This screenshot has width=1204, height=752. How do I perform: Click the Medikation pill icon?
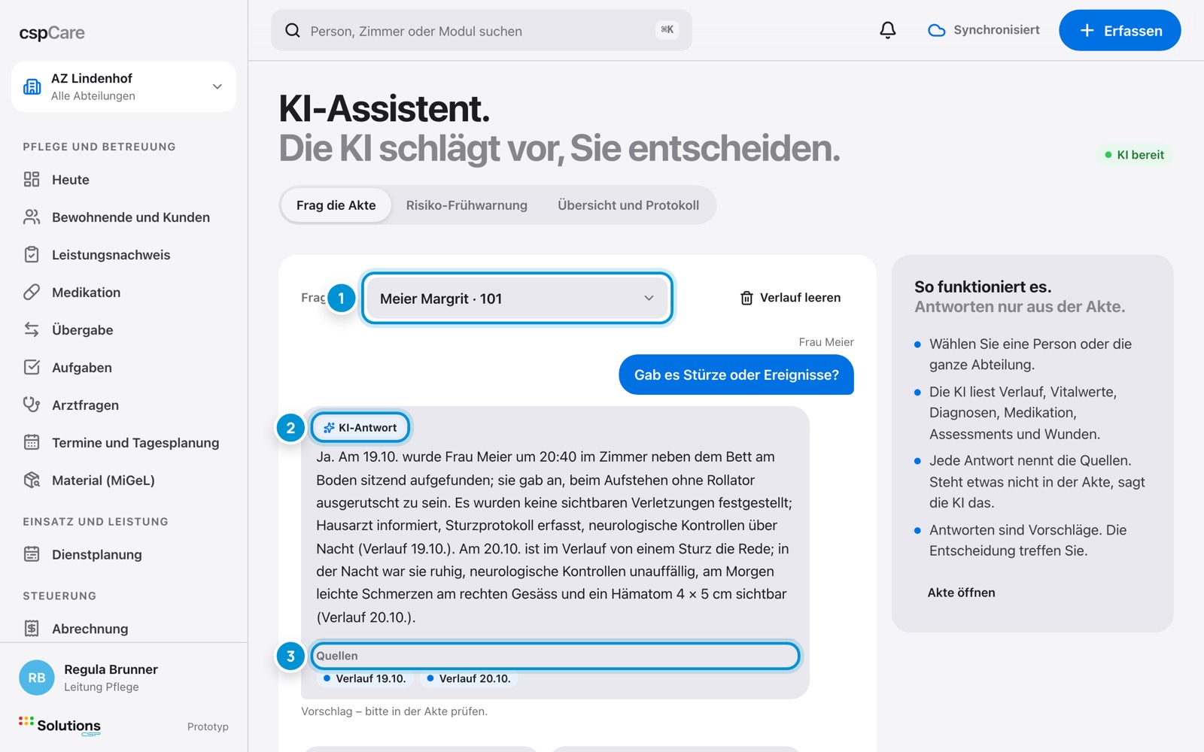click(32, 292)
